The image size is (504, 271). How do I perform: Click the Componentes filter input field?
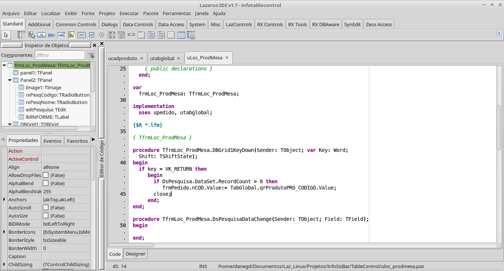pyautogui.click(x=60, y=55)
